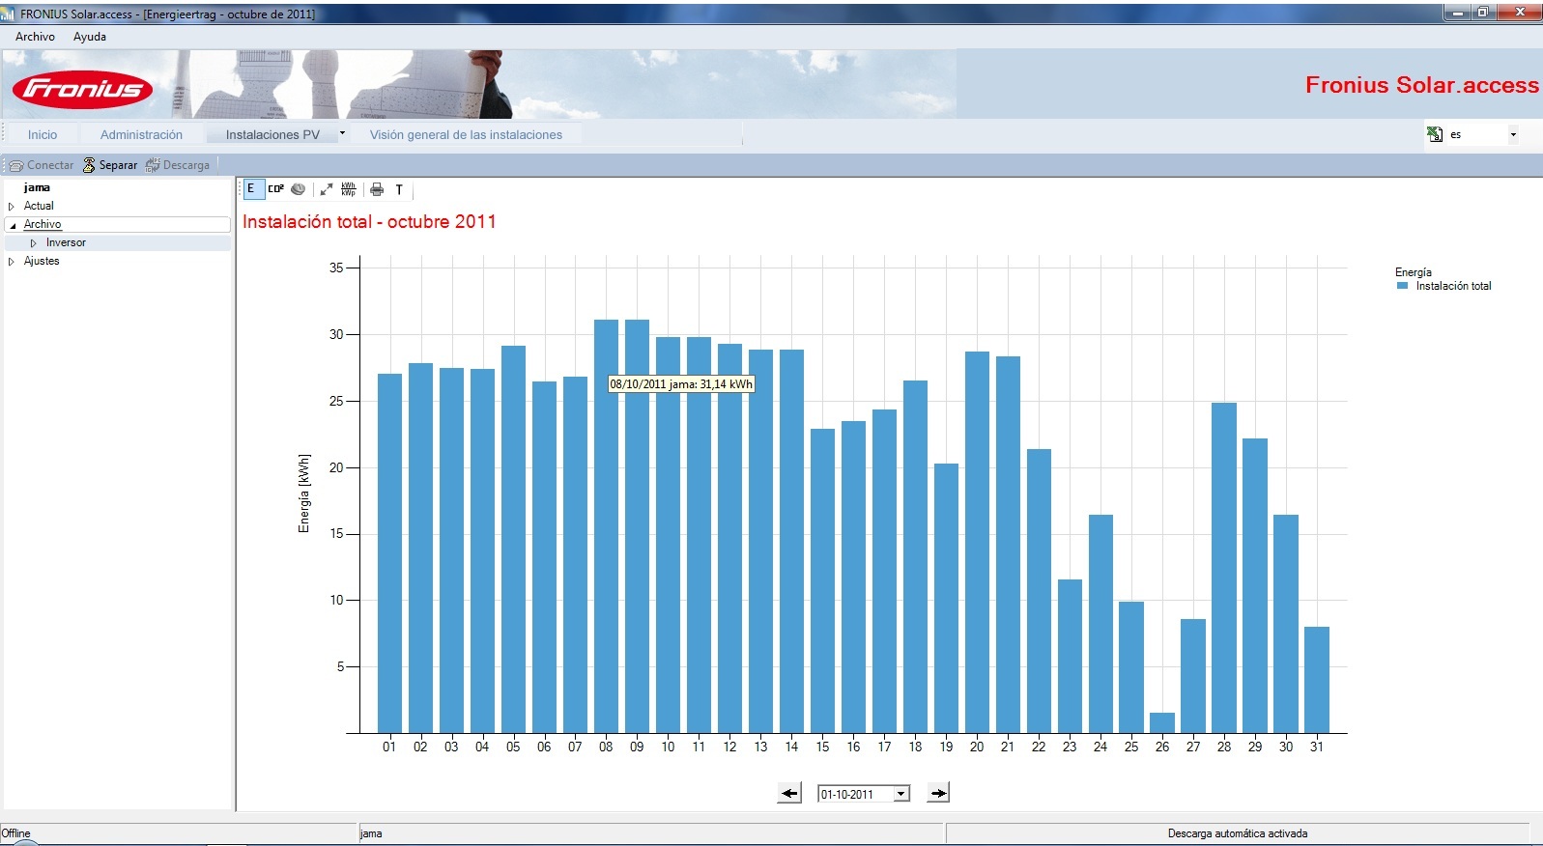Go to previous month with left arrow
Image resolution: width=1543 pixels, height=846 pixels.
point(789,793)
